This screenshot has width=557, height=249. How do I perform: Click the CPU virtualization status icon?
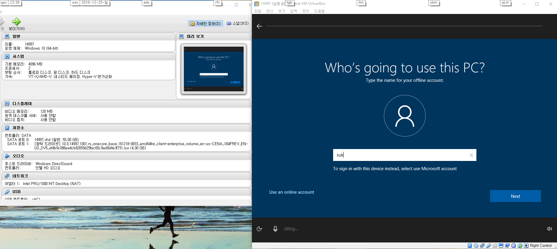tap(513, 245)
